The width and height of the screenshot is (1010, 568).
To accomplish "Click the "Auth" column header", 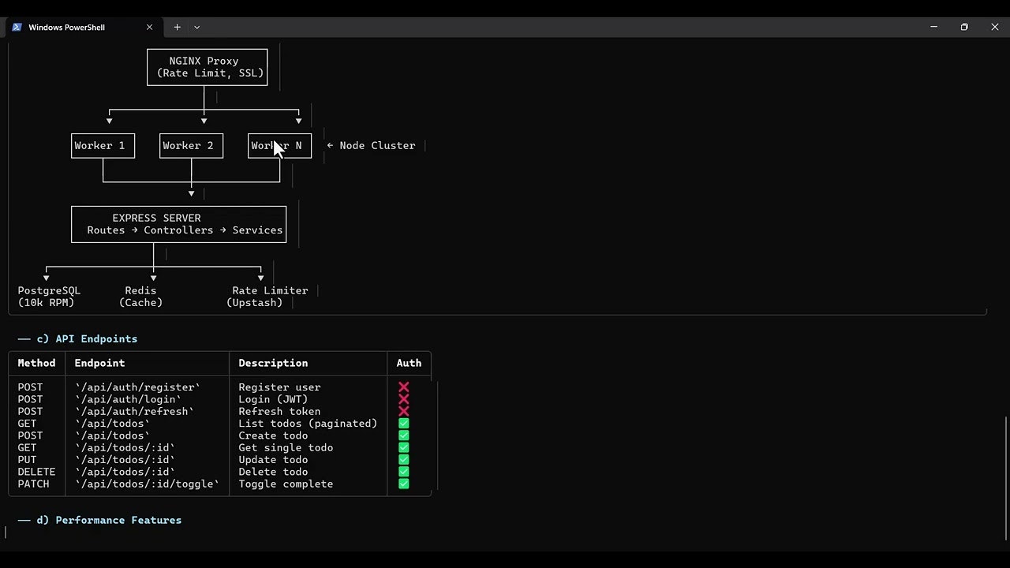I will [x=409, y=363].
